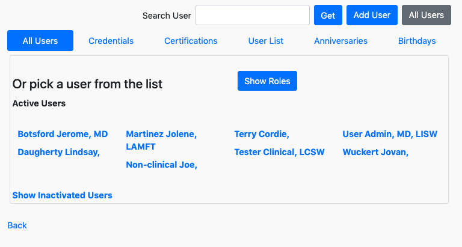
Task: Click the Get button
Action: [328, 15]
